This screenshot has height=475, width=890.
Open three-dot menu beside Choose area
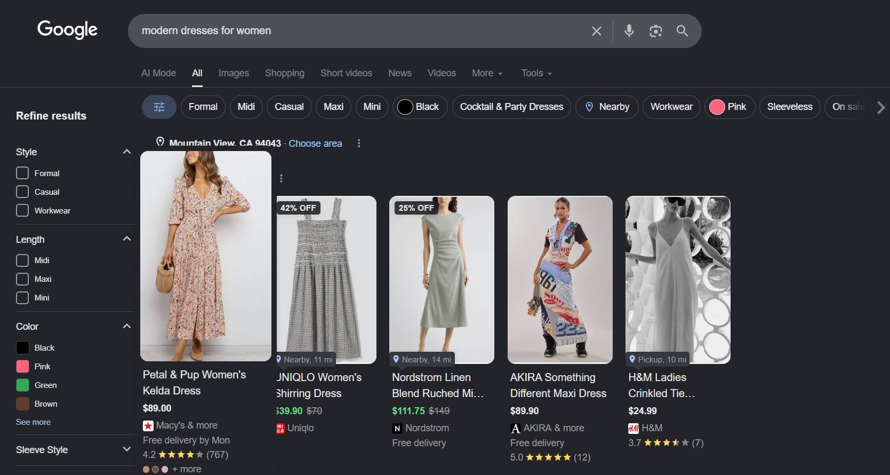click(x=359, y=143)
